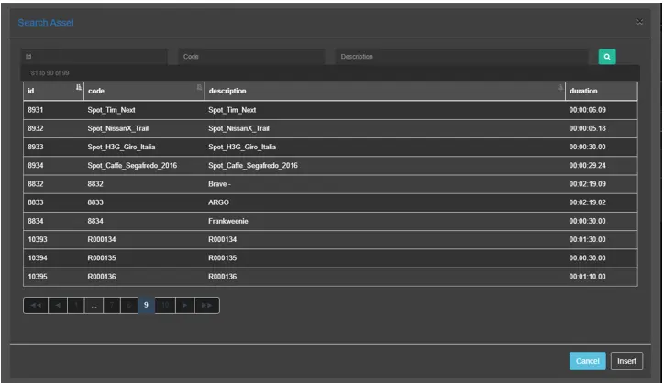Open page 10 in the pagination

165,305
